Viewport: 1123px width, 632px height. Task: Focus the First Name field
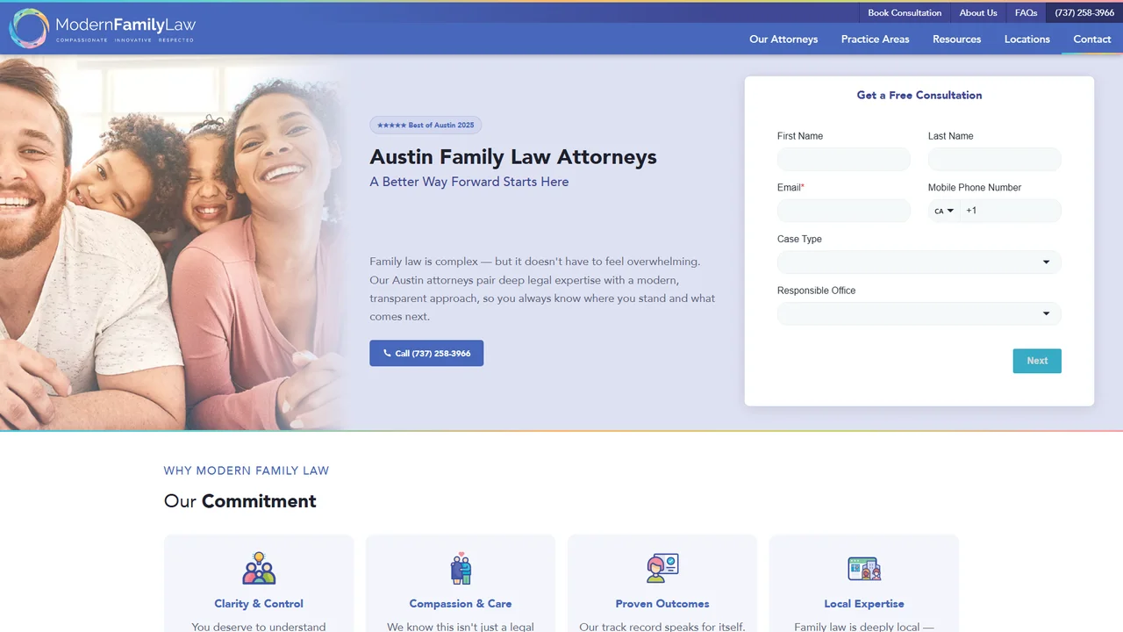point(844,160)
